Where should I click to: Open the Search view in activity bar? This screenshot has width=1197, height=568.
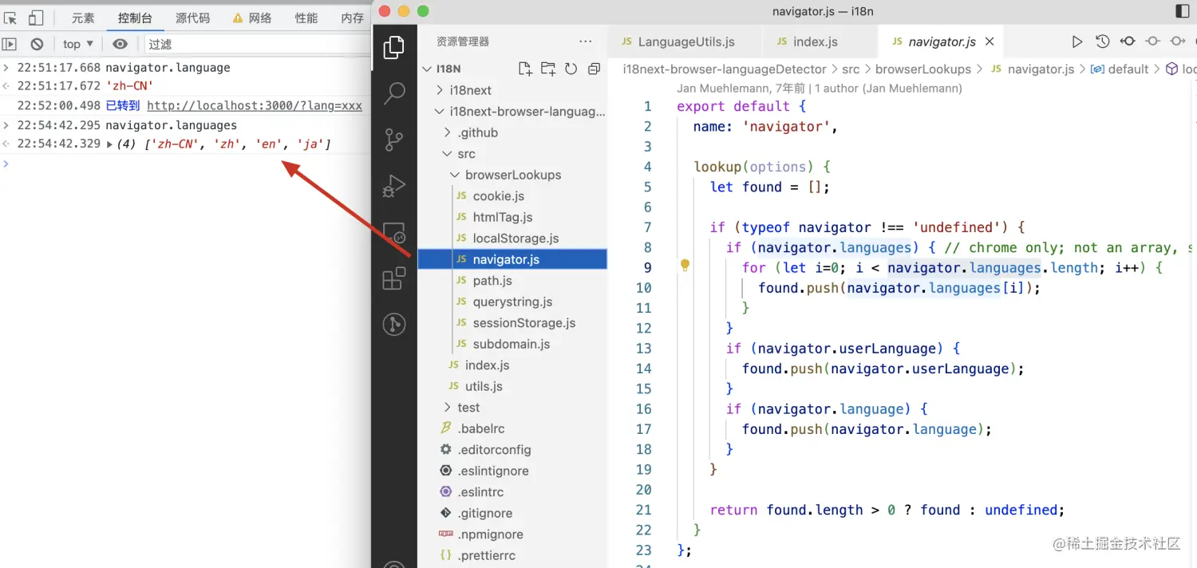point(394,94)
